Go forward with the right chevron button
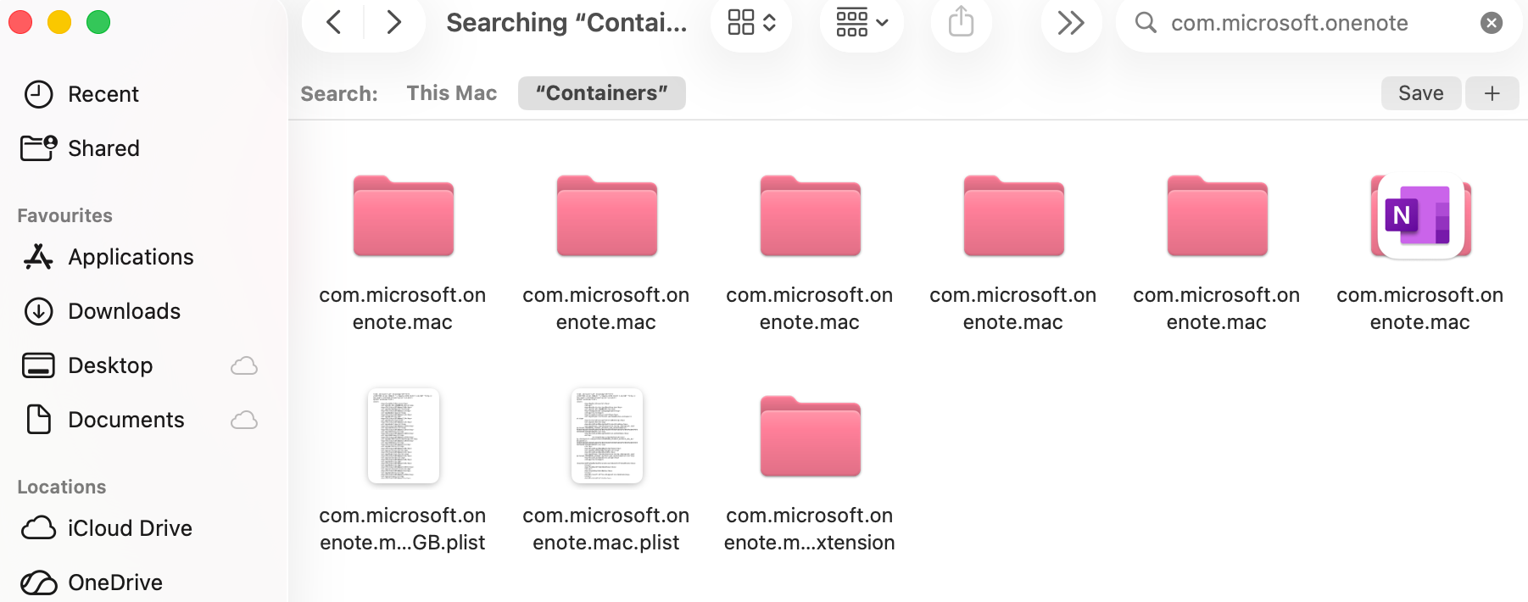The height and width of the screenshot is (602, 1528). click(393, 22)
